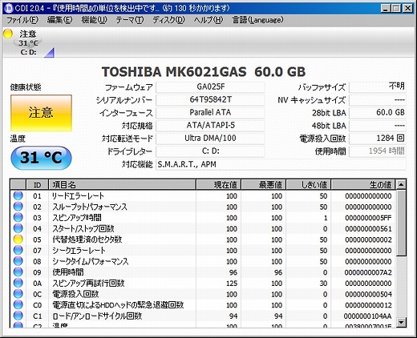Click blue status icon for シークタイムパフォーマンス
Image resolution: width=417 pixels, height=338 pixels.
pyautogui.click(x=18, y=261)
